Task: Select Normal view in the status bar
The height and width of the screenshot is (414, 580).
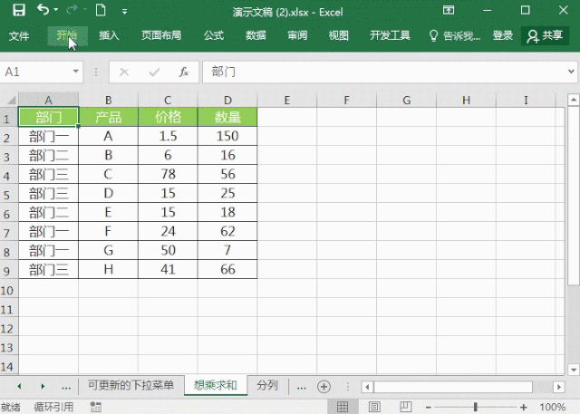Action: pyautogui.click(x=343, y=407)
